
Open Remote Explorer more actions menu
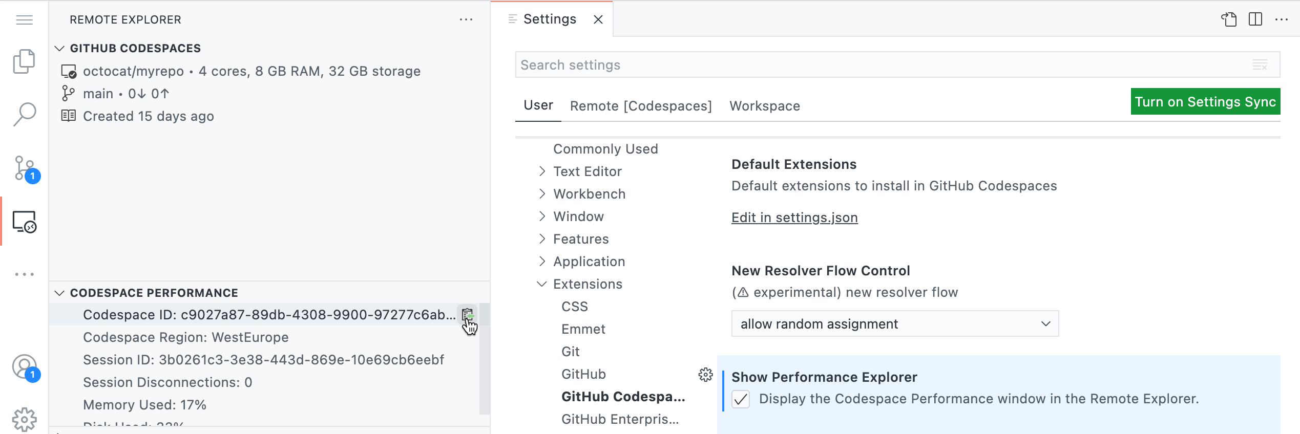466,19
